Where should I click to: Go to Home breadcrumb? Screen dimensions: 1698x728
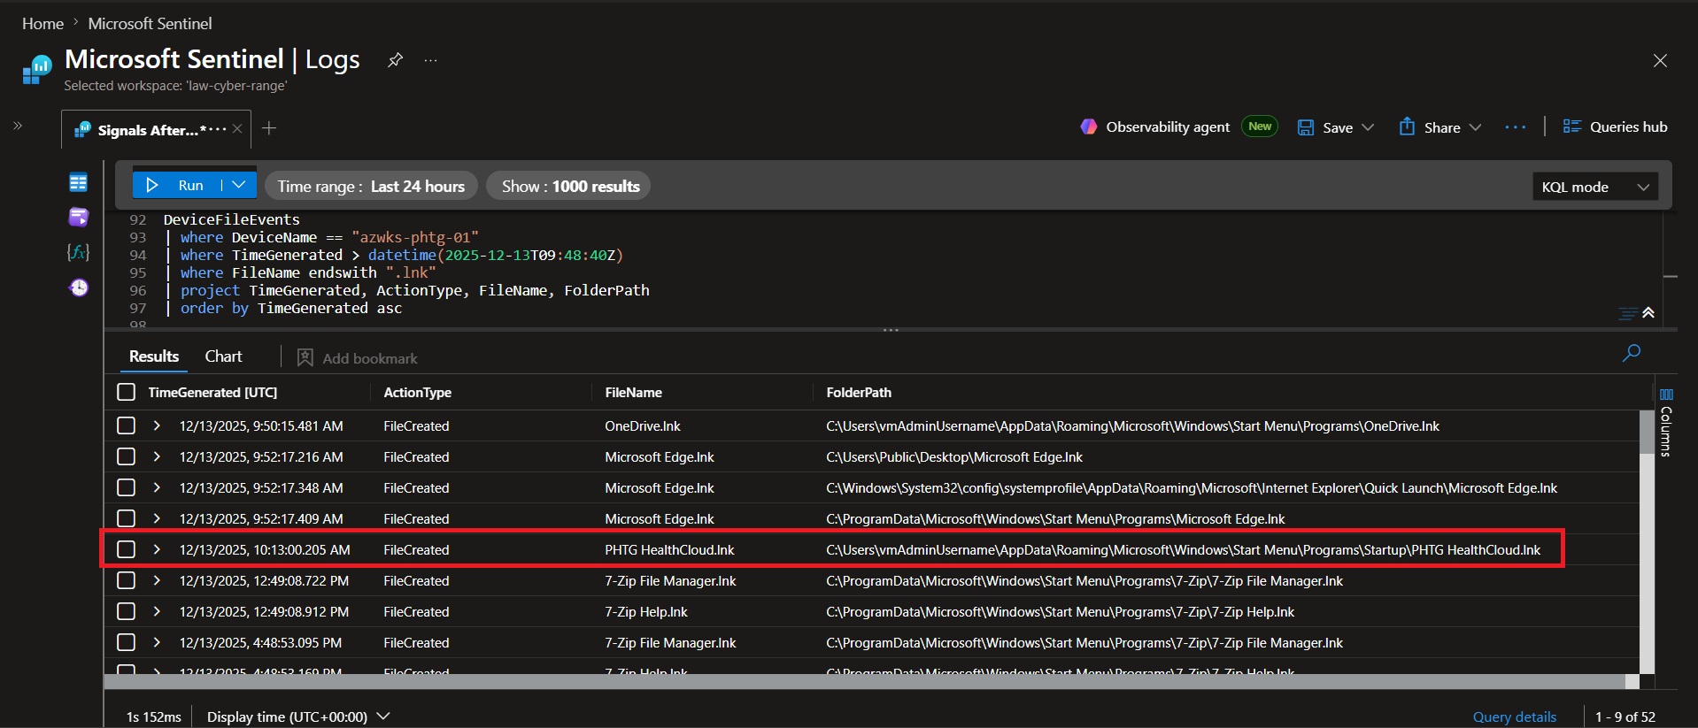42,24
